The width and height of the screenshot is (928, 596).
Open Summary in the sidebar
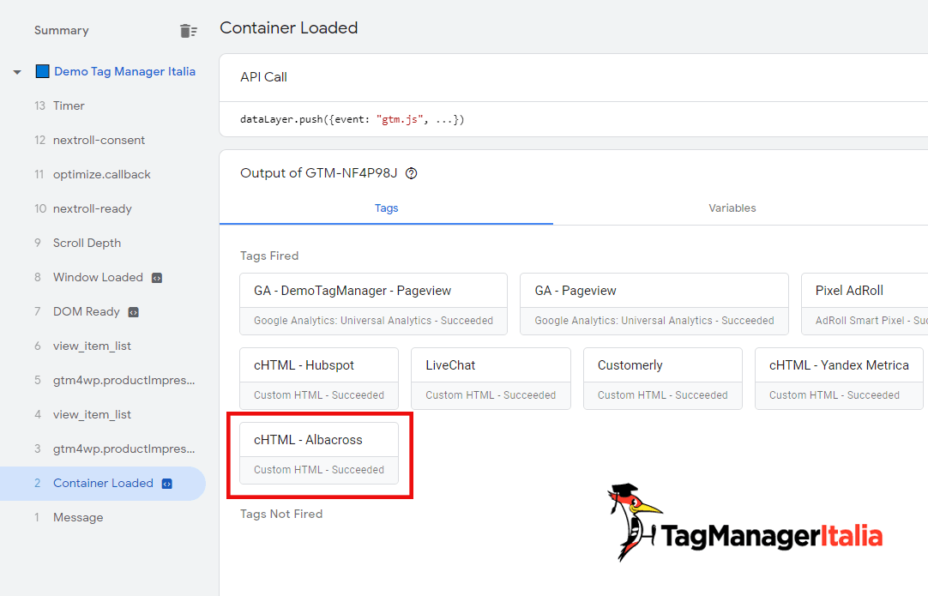tap(62, 31)
